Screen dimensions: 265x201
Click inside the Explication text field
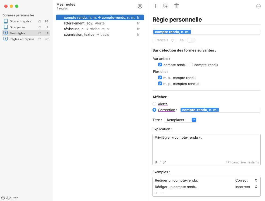tap(206, 147)
